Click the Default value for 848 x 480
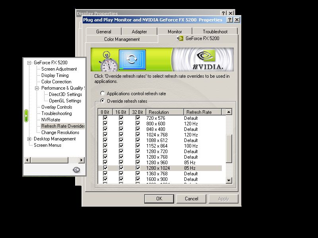Image resolution: width=318 pixels, height=238 pixels. [191, 129]
